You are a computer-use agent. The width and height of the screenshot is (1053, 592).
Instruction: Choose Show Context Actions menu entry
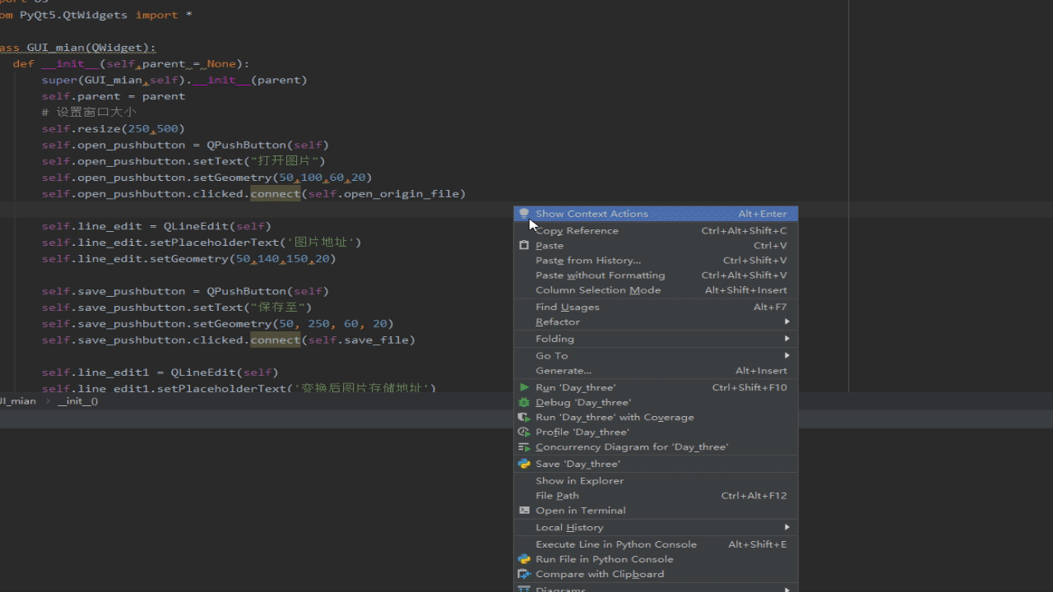656,214
